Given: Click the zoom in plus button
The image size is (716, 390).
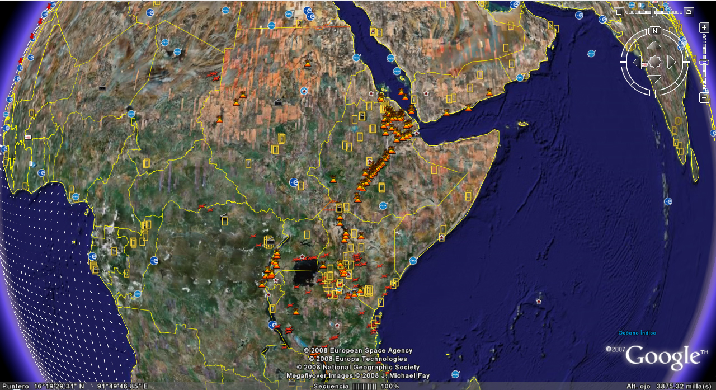Looking at the screenshot, I should (704, 27).
